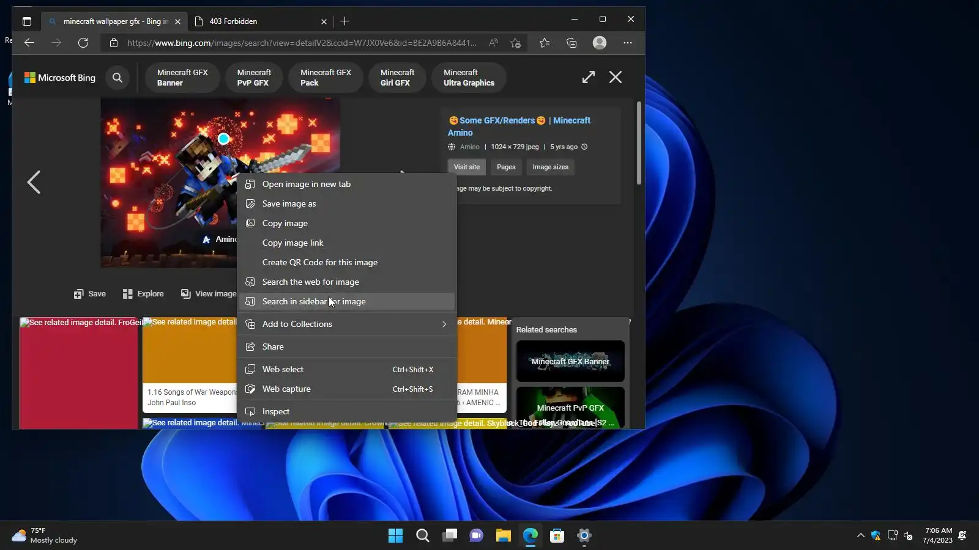Open Minecraft GFX Banner related search thumbnail
Image resolution: width=979 pixels, height=550 pixels.
(x=570, y=361)
